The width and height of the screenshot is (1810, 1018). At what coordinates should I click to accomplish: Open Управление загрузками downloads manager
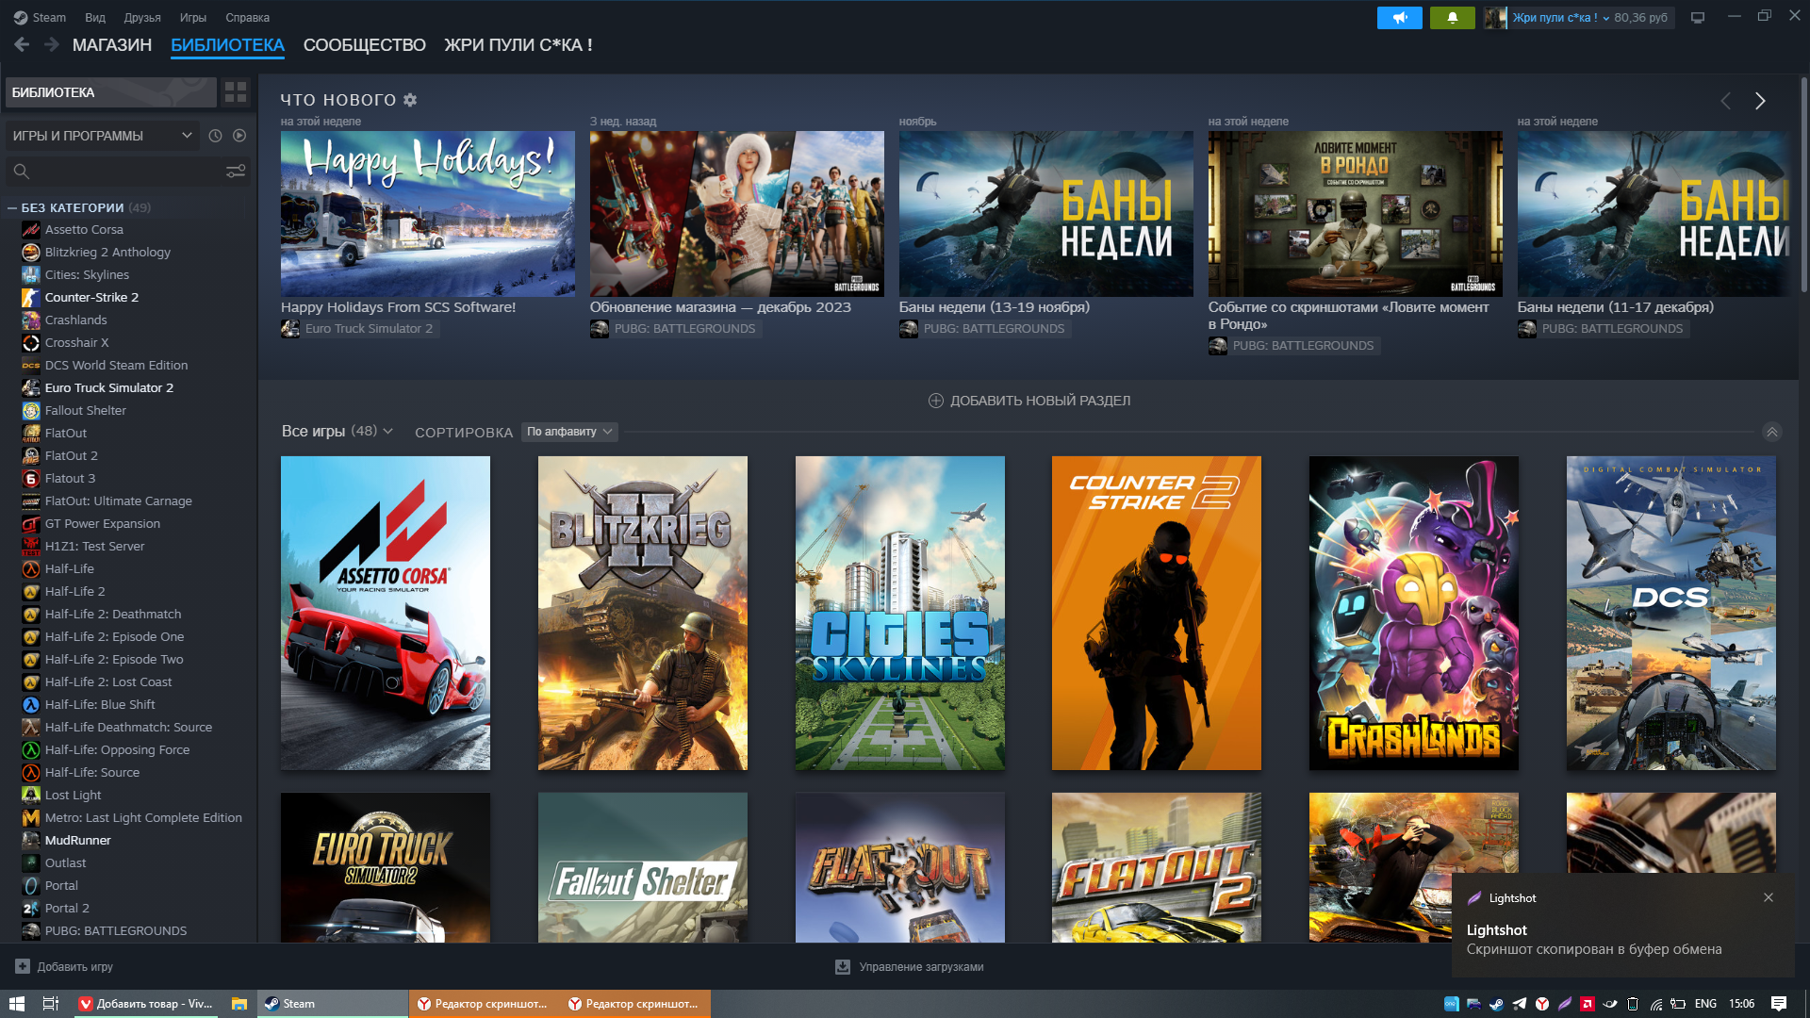(910, 966)
